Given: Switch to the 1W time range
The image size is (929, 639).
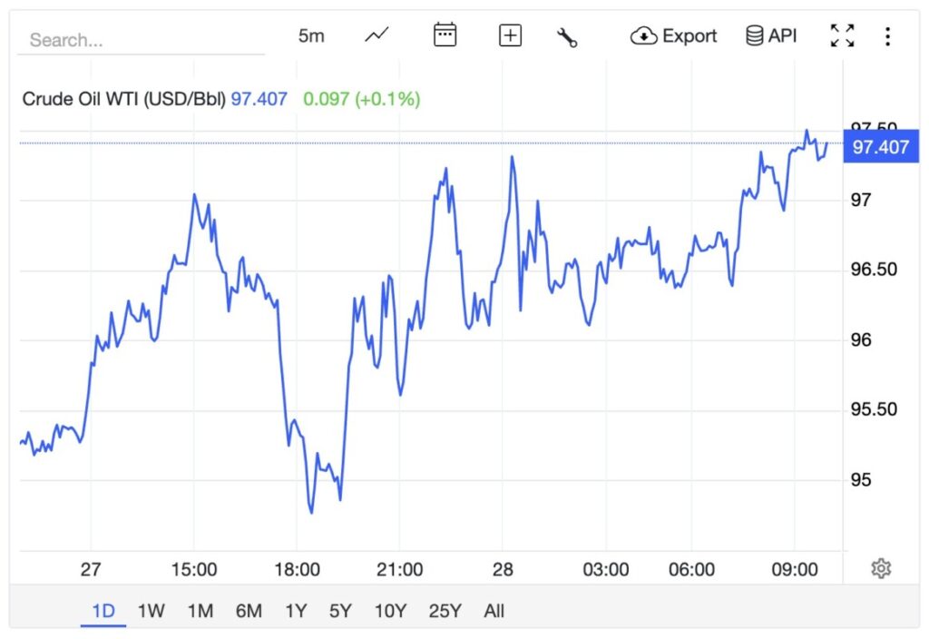Looking at the screenshot, I should point(152,611).
